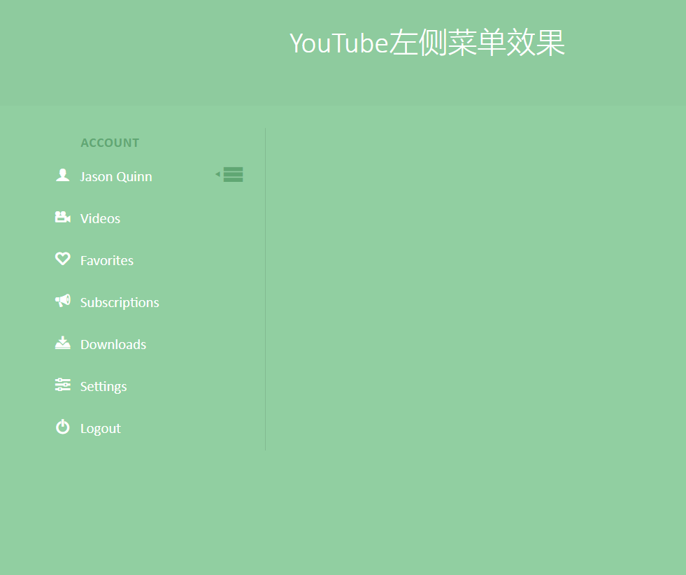Click the ACCOUNT section heading
This screenshot has height=575, width=686.
click(x=110, y=143)
